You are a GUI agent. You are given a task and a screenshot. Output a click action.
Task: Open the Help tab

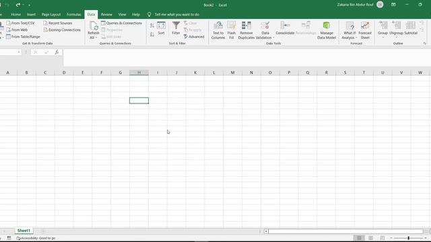tap(136, 14)
